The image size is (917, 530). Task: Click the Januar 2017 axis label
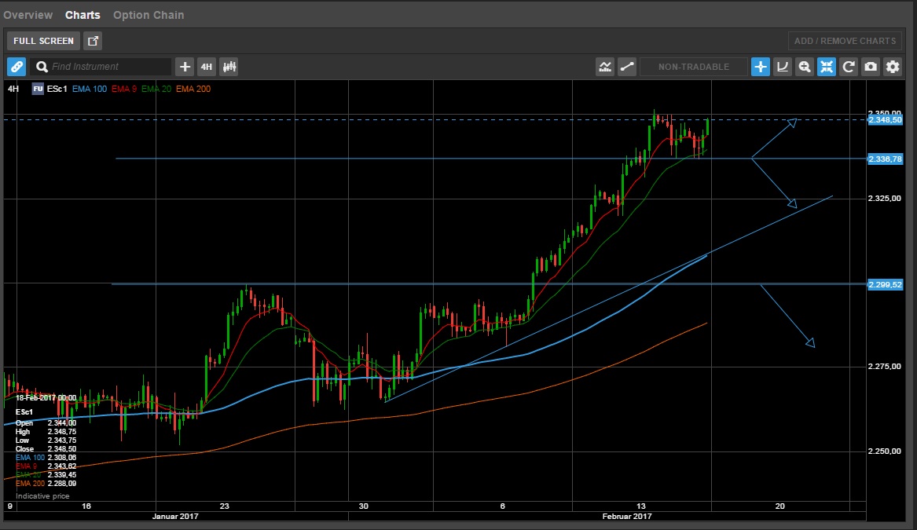click(175, 516)
